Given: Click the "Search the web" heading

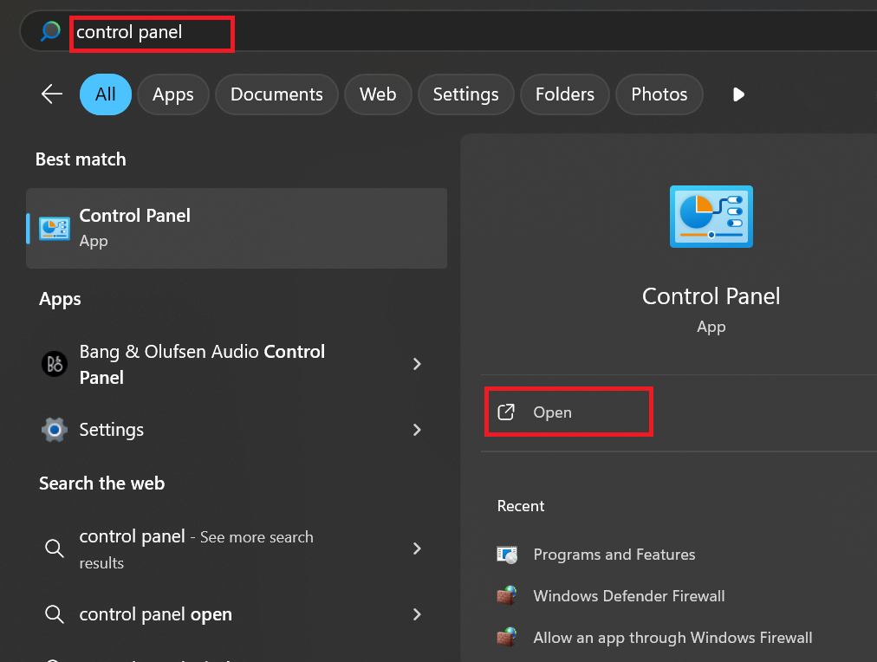Looking at the screenshot, I should (x=101, y=484).
